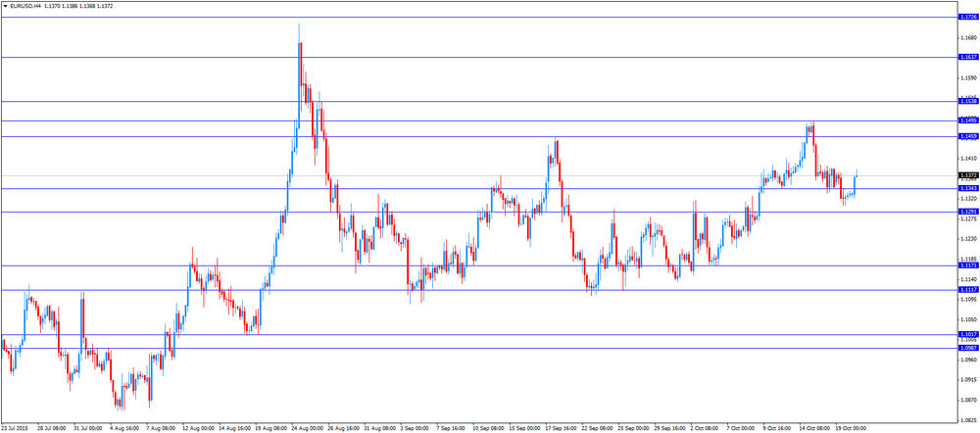Click the 1.1680 price scale value
Viewport: 980px width, 433px height.
click(968, 37)
